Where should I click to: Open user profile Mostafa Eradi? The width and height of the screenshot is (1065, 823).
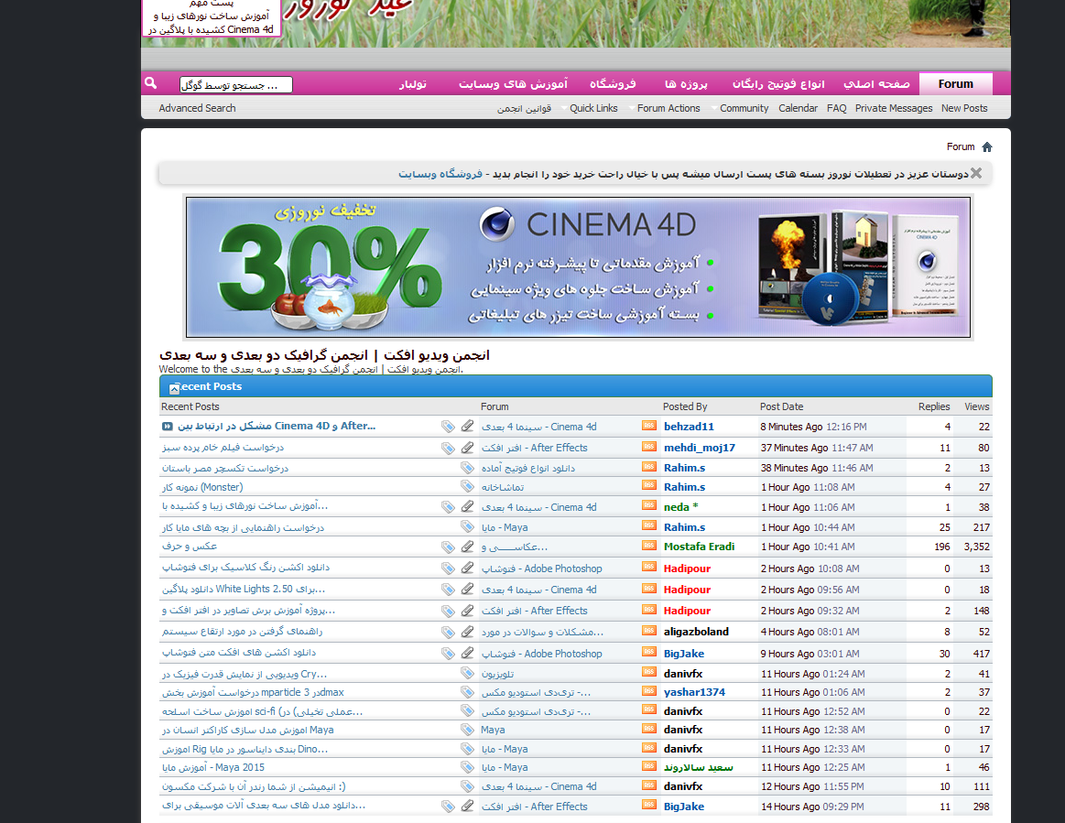699,547
